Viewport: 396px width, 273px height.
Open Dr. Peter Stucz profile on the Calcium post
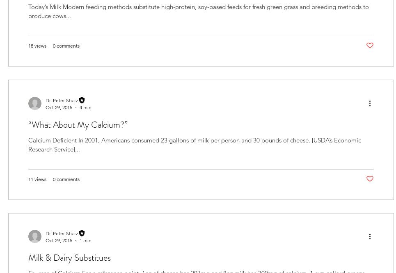[x=62, y=100]
